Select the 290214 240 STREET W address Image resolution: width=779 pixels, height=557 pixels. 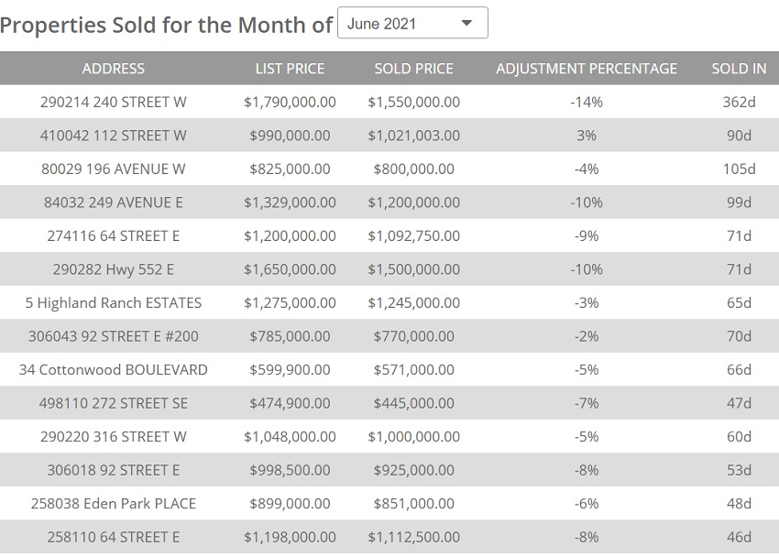click(x=113, y=102)
